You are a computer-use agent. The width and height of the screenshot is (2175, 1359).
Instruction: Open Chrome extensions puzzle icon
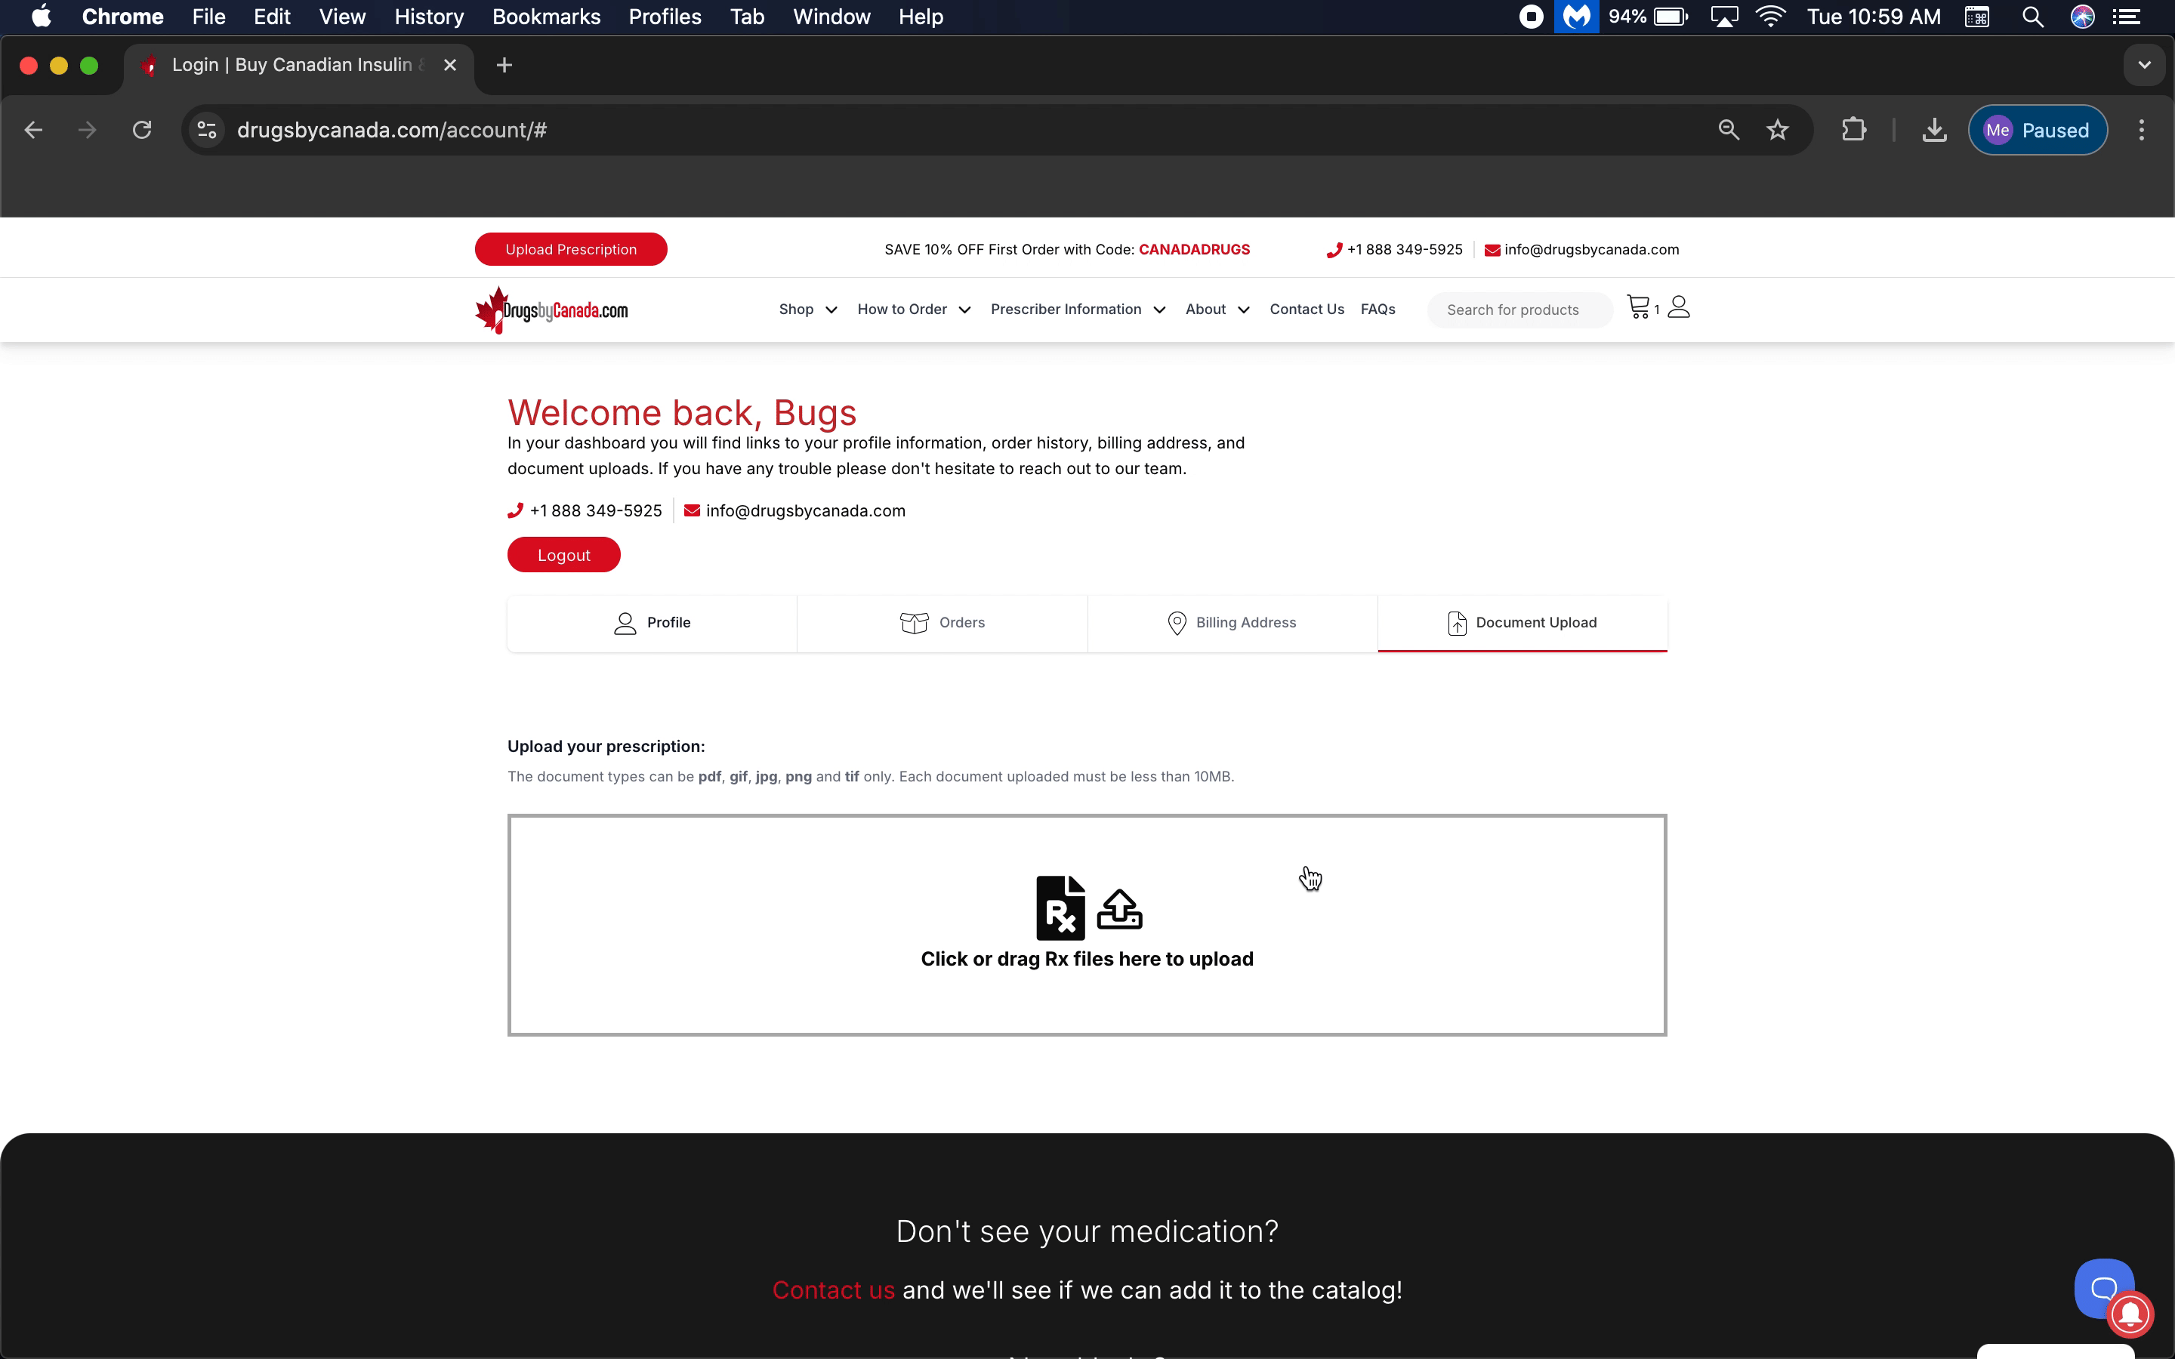[x=1853, y=131]
